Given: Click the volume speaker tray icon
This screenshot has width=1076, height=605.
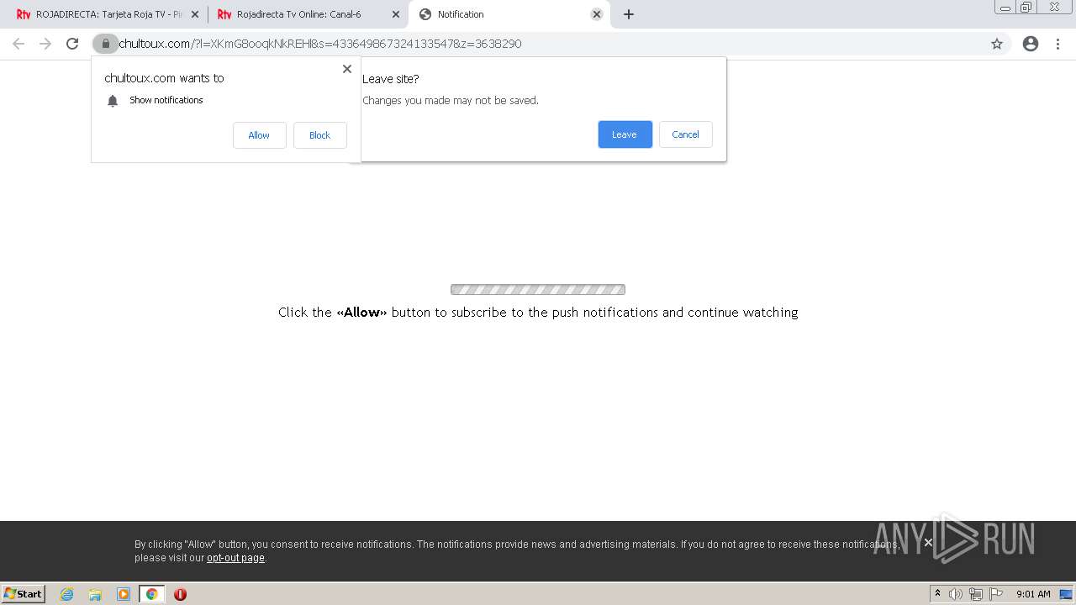Looking at the screenshot, I should (955, 594).
